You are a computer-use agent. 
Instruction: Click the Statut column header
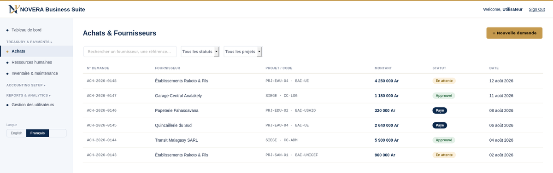pyautogui.click(x=439, y=68)
